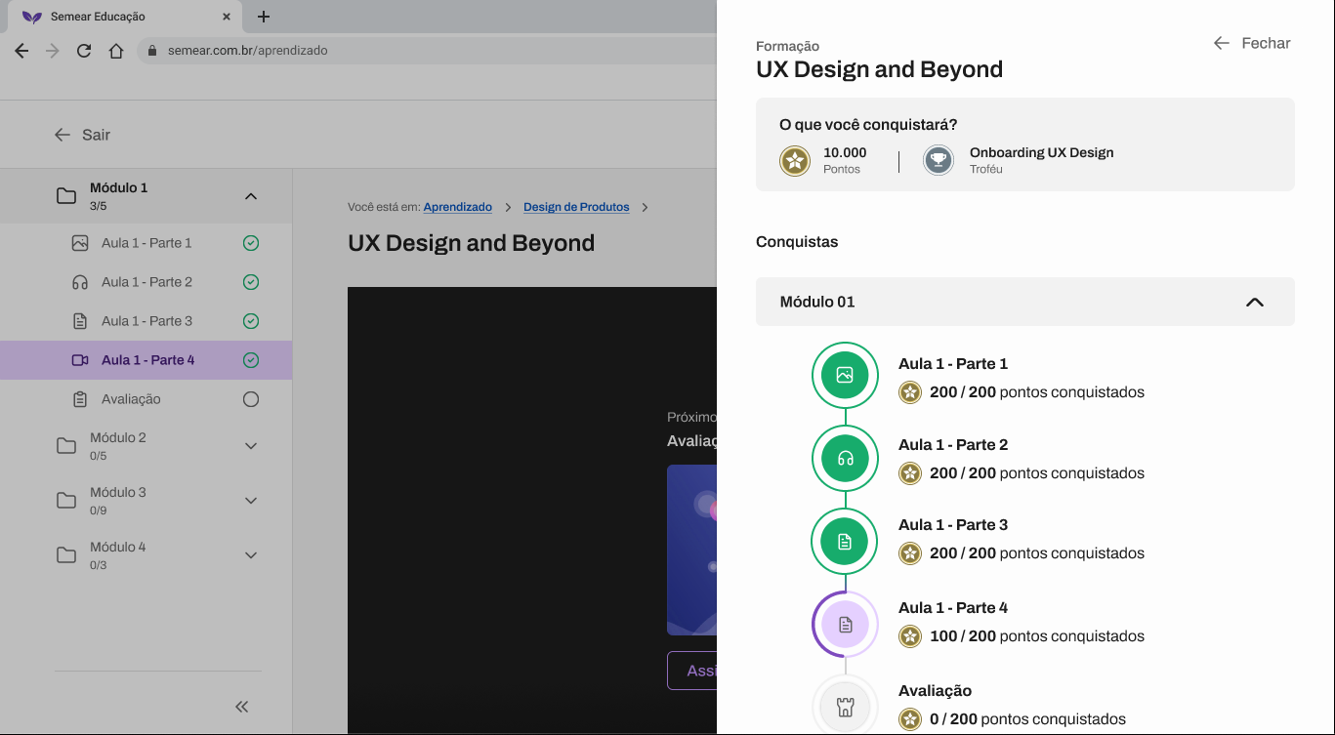
Task: Click the browser back arrow
Action: (x=21, y=51)
